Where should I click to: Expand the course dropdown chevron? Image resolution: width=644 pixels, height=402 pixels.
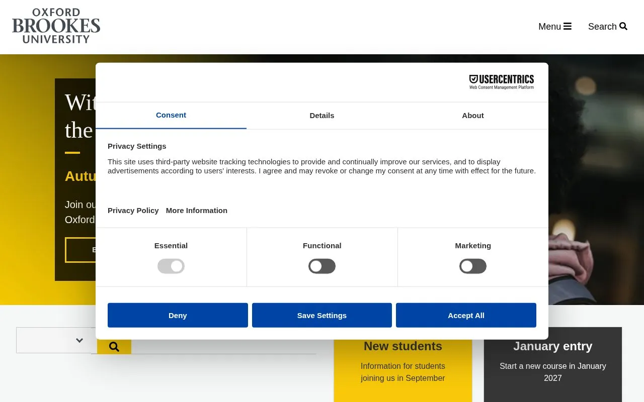pyautogui.click(x=79, y=340)
